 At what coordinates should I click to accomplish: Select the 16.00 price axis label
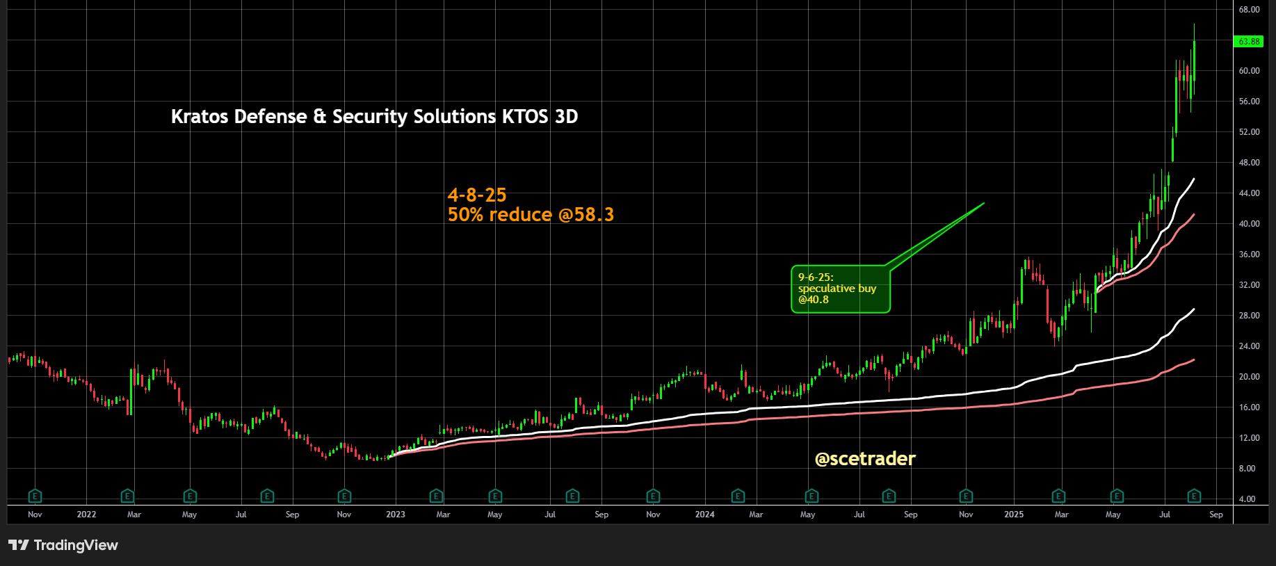pos(1249,407)
